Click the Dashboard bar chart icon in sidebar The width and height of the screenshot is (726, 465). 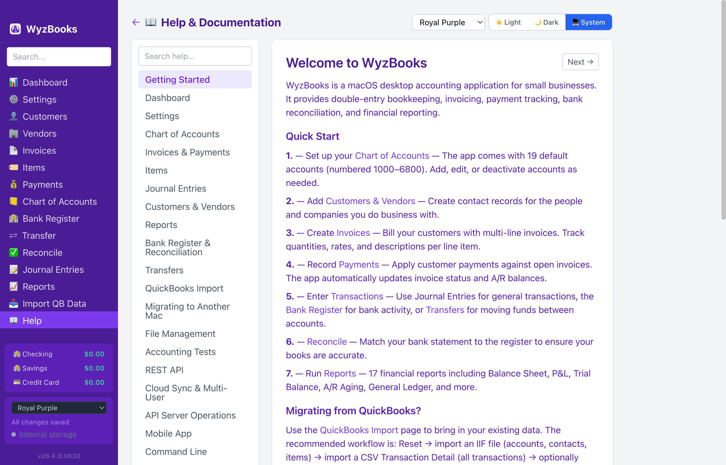point(13,83)
